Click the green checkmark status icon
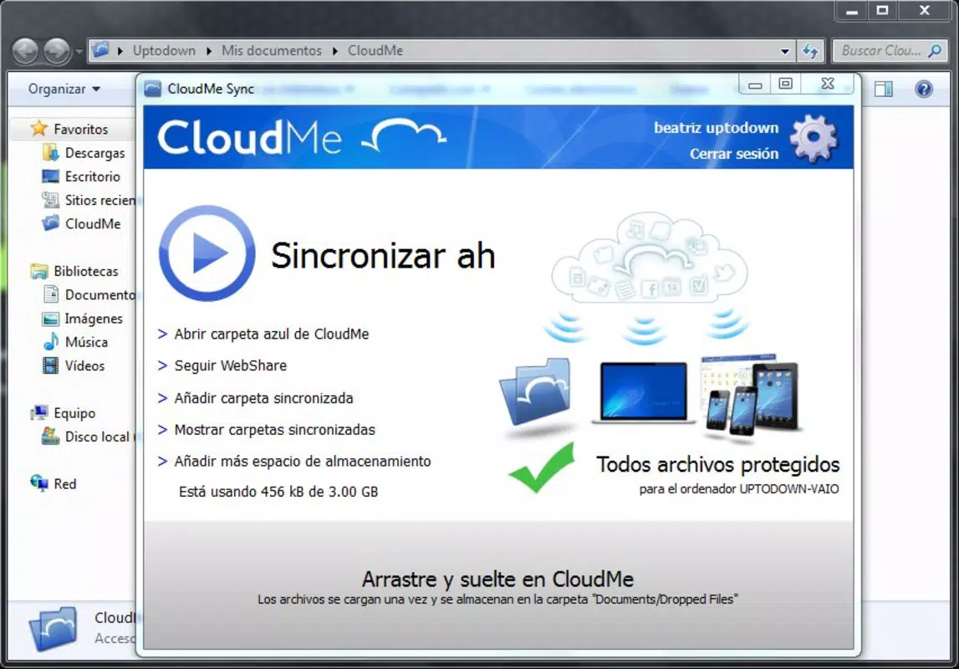The image size is (959, 669). click(x=542, y=467)
